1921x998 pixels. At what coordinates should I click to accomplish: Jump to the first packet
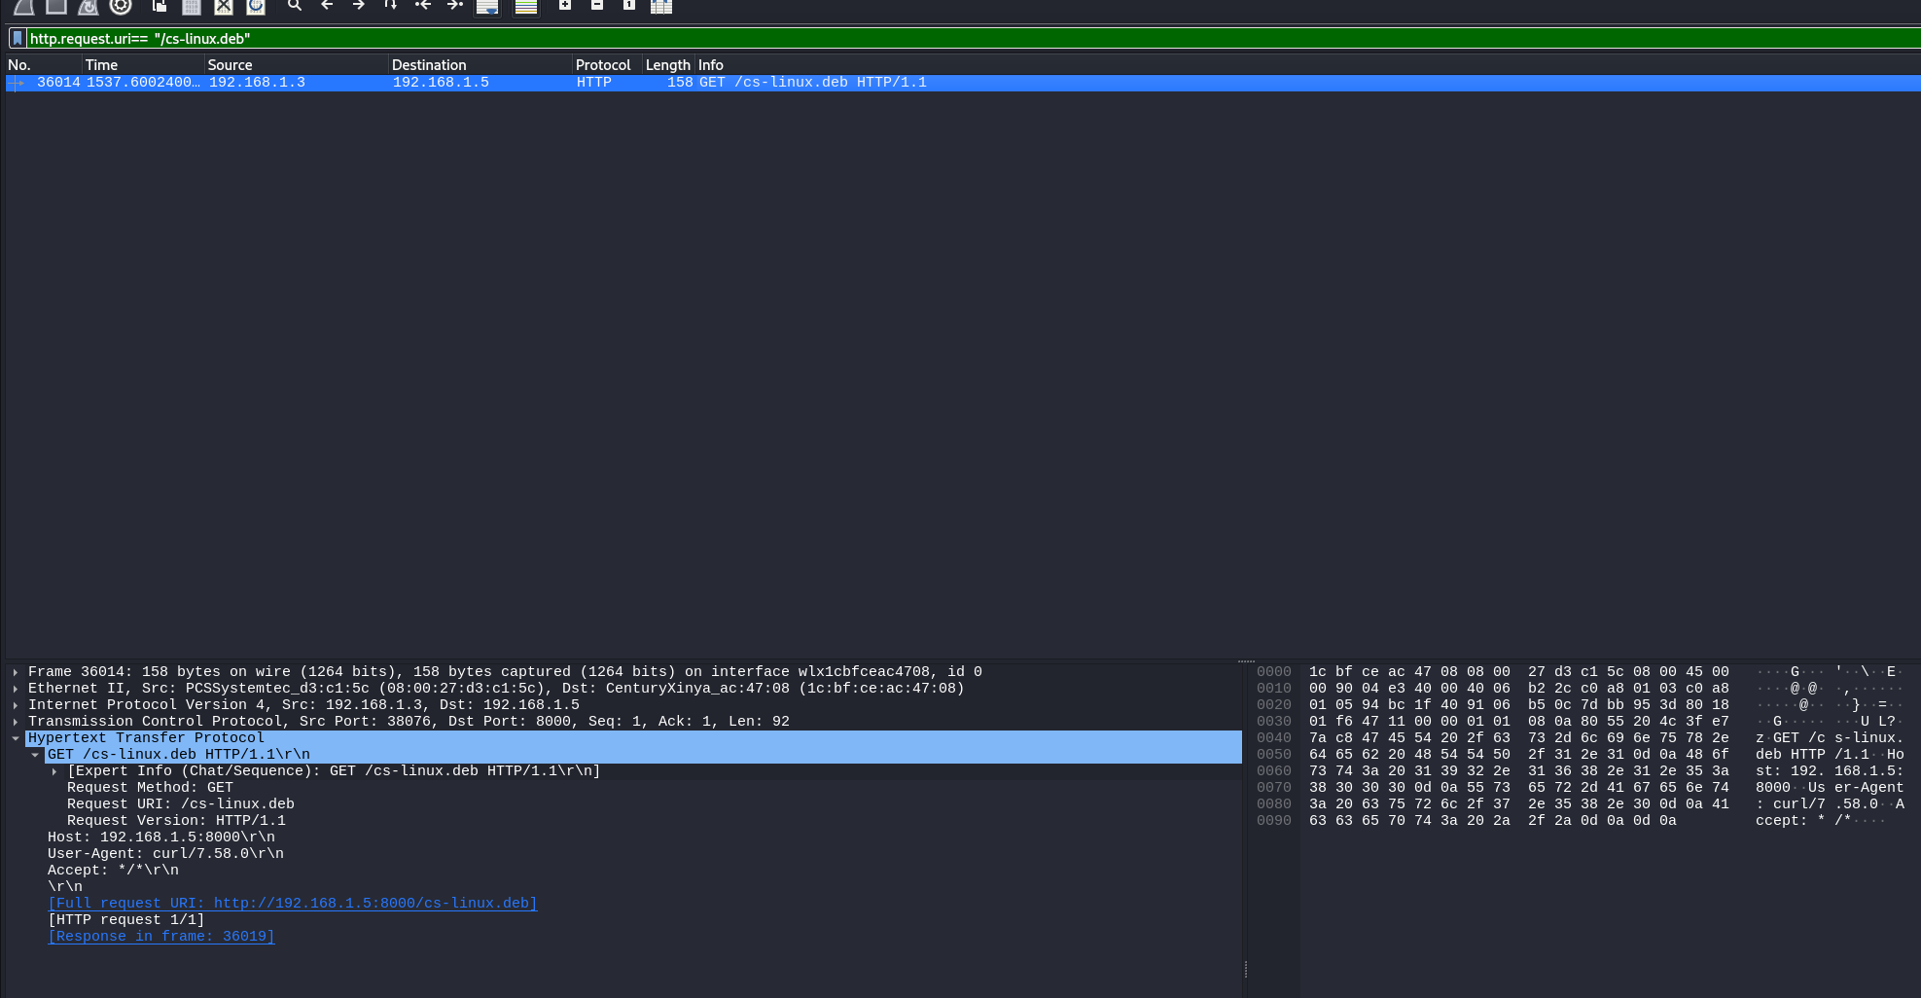(x=423, y=6)
